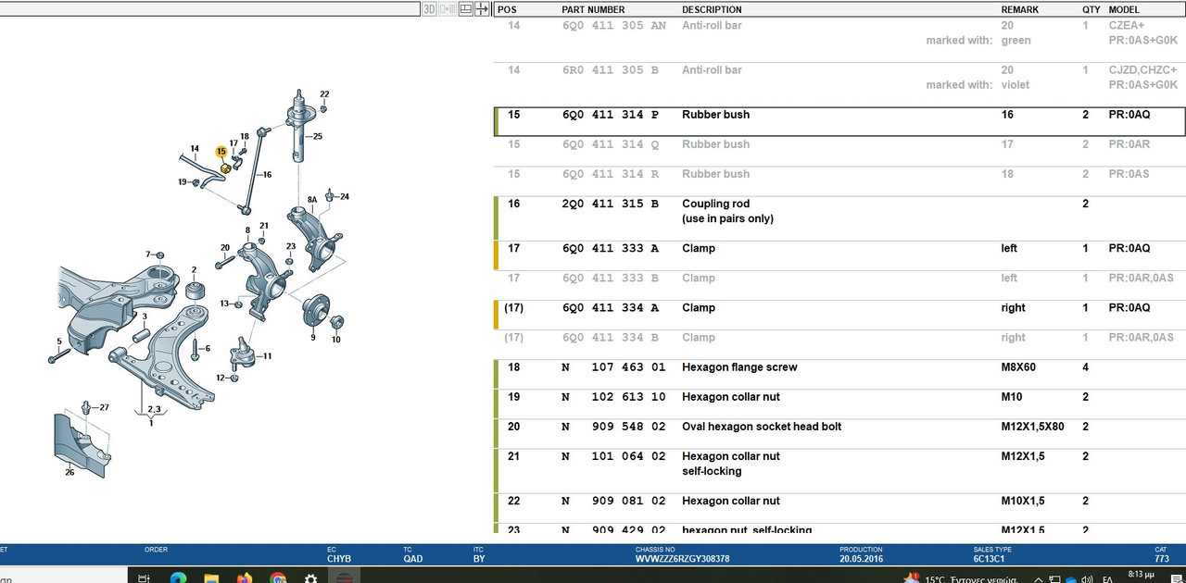Click the REMARK column header
The width and height of the screenshot is (1186, 583).
coord(1019,9)
